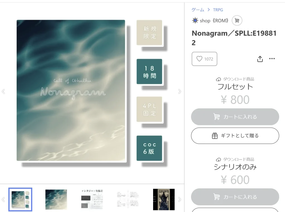285x212 pixels.
Task: Select the second water texture thumbnail
Action: 56,200
